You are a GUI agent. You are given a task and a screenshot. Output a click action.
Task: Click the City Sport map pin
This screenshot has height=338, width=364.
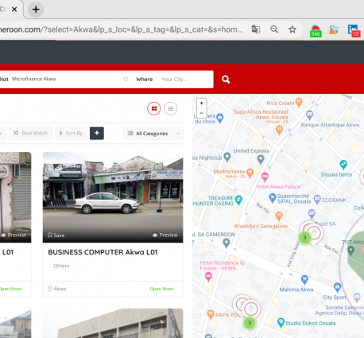[337, 286]
